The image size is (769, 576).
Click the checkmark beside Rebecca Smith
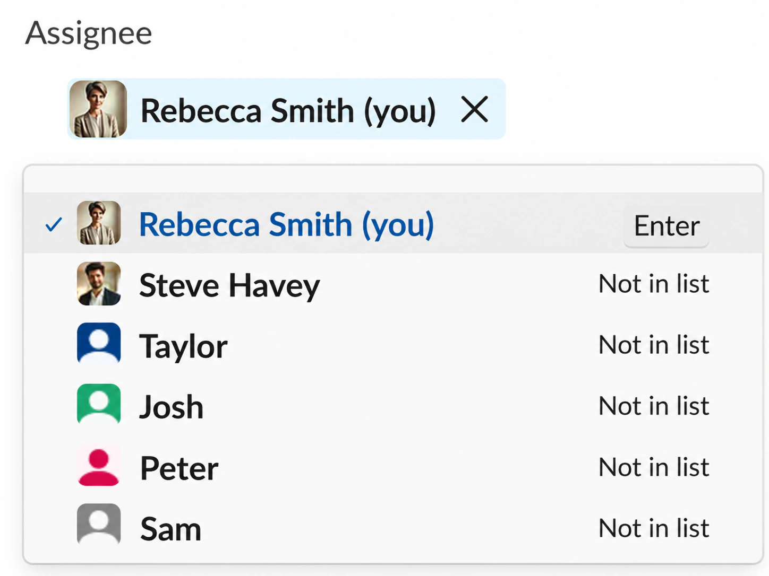pyautogui.click(x=54, y=225)
